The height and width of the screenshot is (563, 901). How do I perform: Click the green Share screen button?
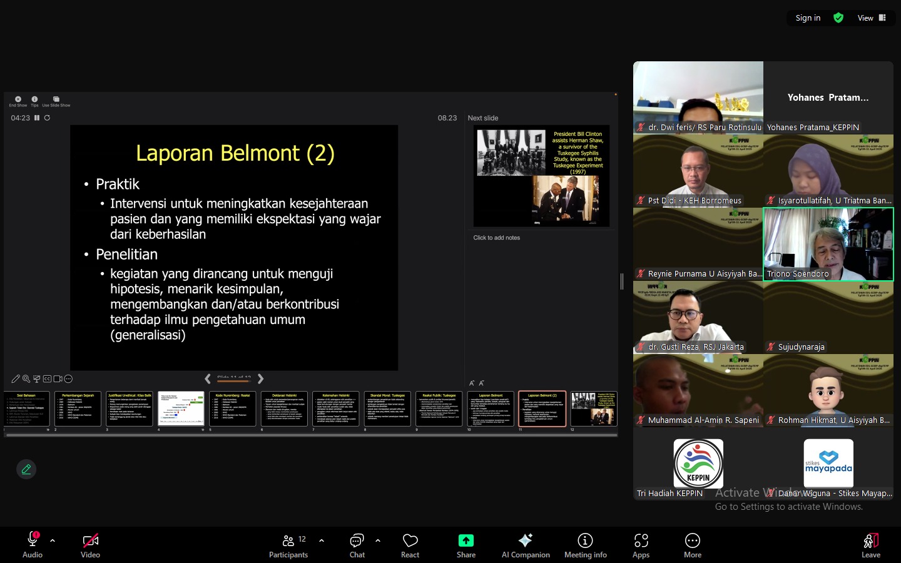[466, 544]
